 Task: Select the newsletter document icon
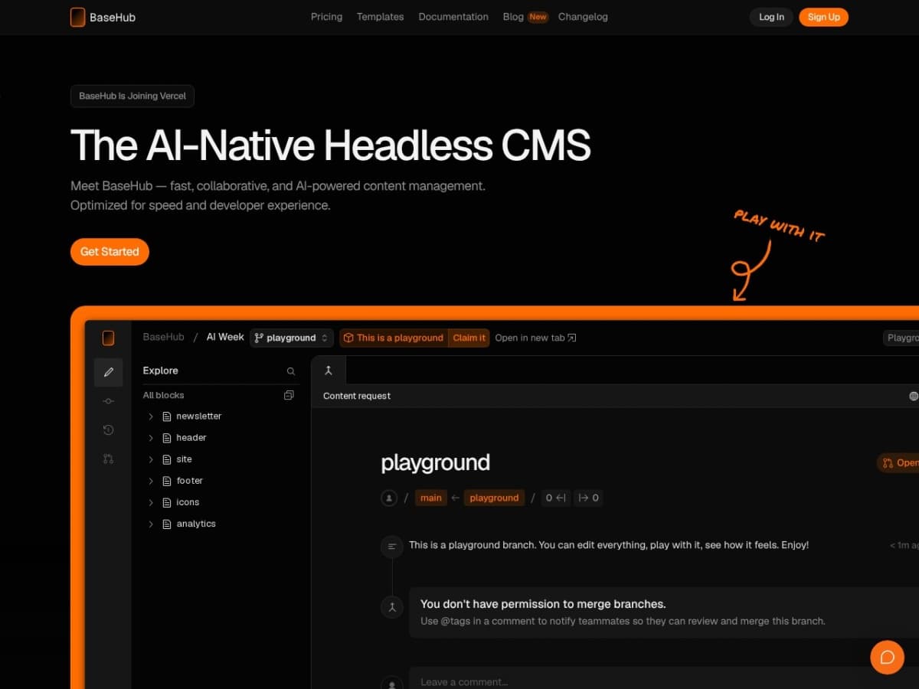166,416
